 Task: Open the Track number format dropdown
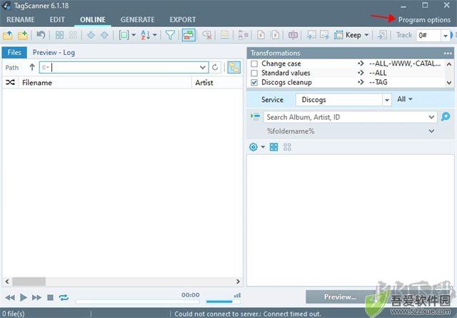click(x=446, y=36)
